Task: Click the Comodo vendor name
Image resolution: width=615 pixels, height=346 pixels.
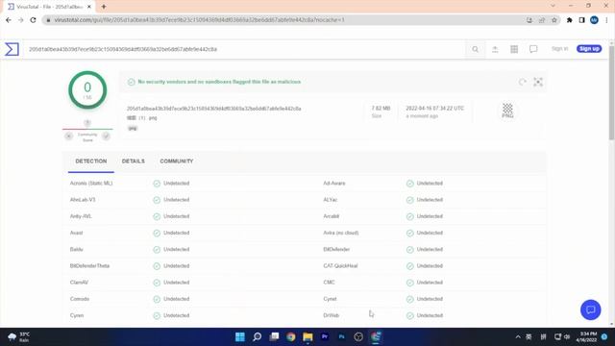Action: click(x=80, y=299)
